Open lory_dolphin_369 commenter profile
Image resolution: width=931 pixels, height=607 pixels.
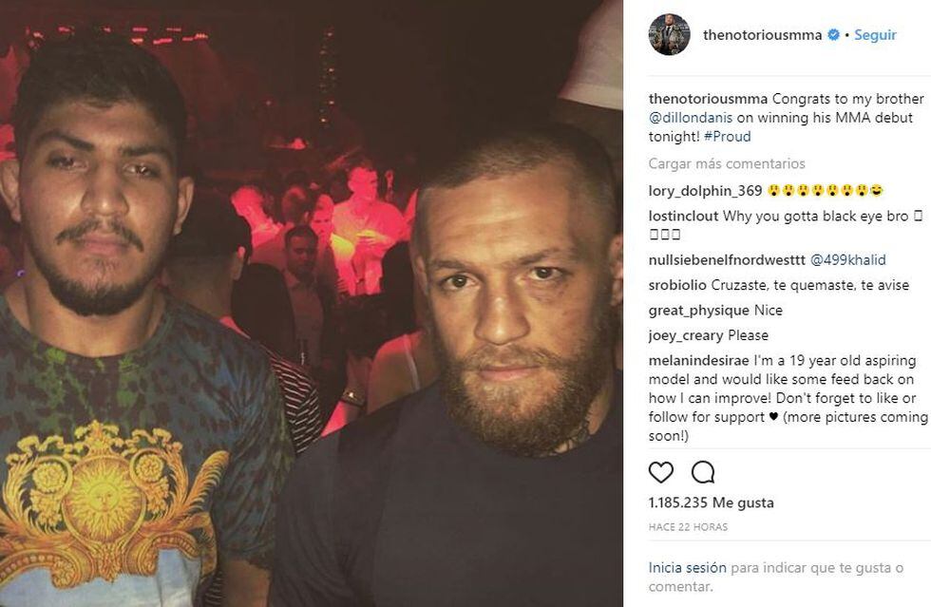coord(705,189)
